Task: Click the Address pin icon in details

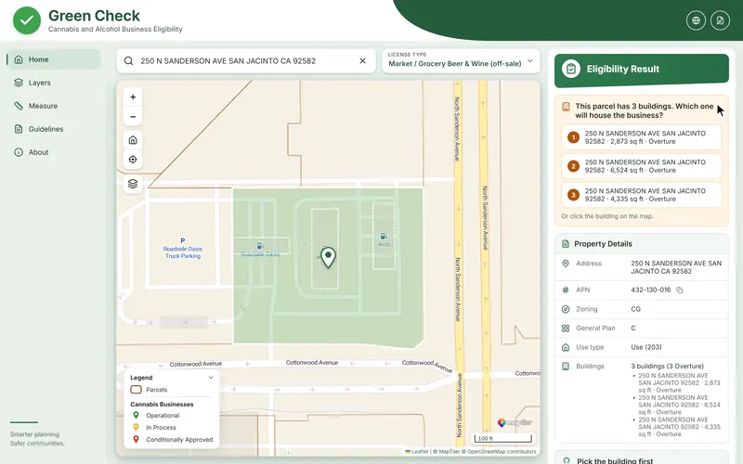Action: (x=566, y=264)
